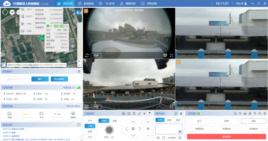Open the terminal ID dropdown
The height and width of the screenshot is (141, 268).
click(x=16, y=79)
